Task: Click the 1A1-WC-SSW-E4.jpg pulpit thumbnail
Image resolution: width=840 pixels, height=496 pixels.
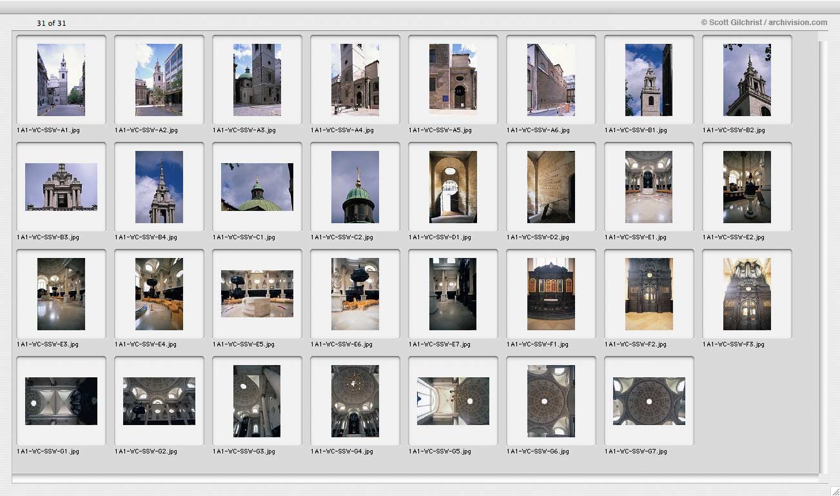Action: point(159,294)
